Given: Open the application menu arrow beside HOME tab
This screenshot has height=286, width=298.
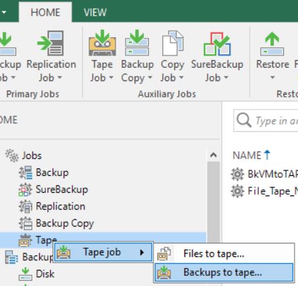Looking at the screenshot, I should tap(4, 12).
